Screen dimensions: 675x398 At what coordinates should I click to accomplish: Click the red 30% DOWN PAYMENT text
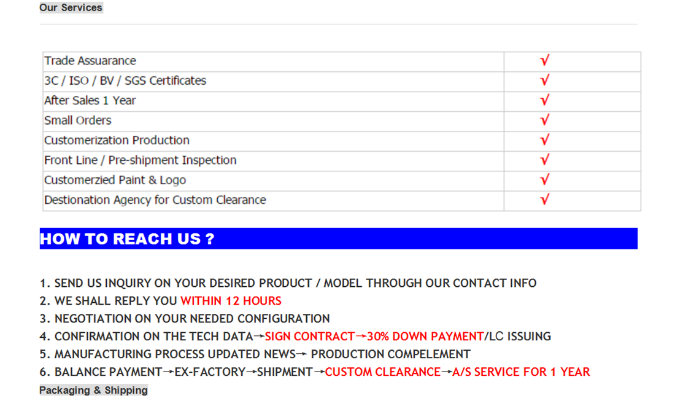tap(425, 337)
